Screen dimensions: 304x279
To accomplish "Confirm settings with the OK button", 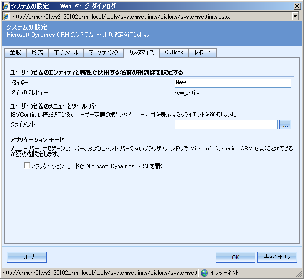I will [235, 257].
